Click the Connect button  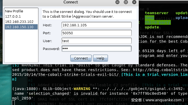81,58
